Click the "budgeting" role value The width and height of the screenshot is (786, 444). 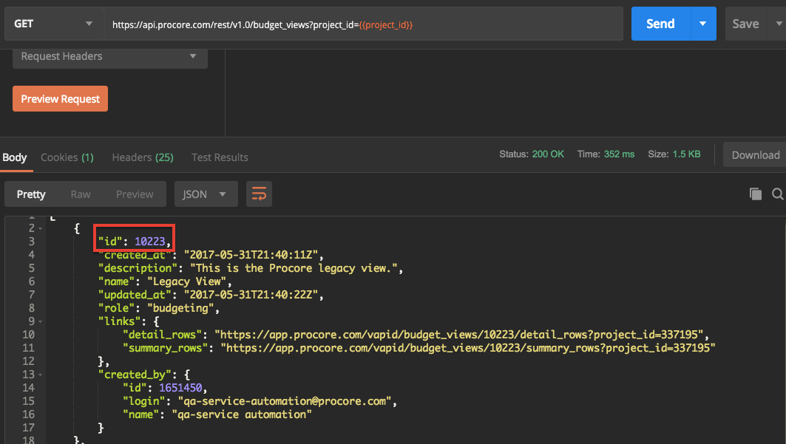pos(180,308)
